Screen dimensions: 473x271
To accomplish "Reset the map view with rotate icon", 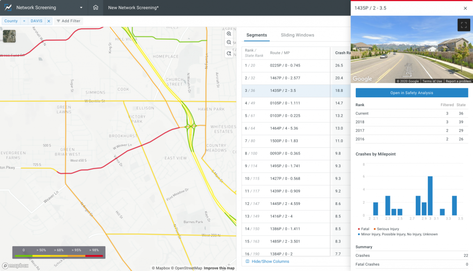I will click(229, 54).
